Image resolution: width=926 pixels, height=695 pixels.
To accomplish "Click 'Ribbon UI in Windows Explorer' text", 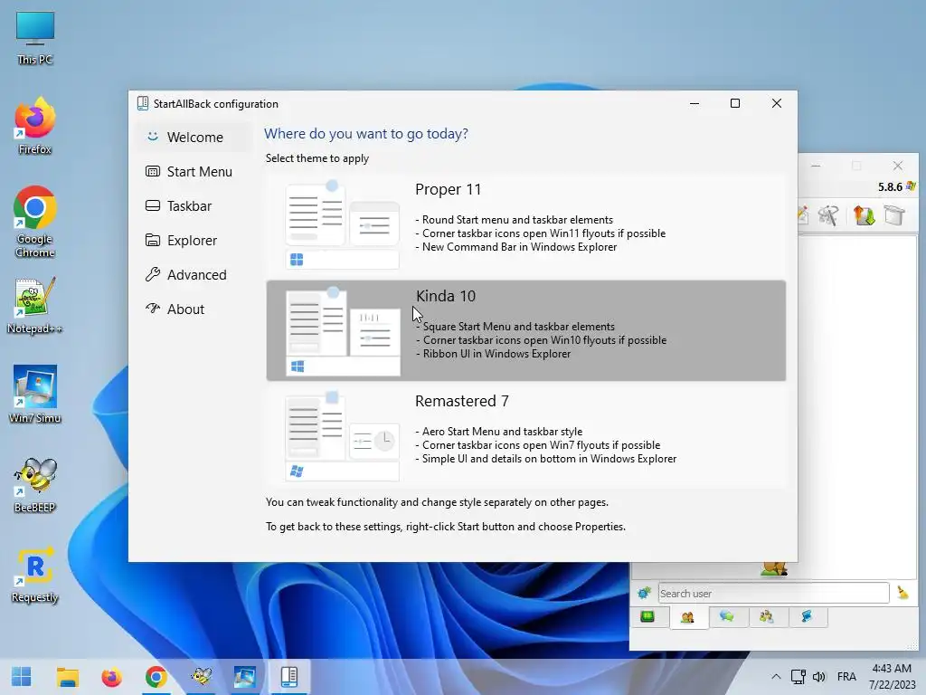I will click(x=496, y=354).
